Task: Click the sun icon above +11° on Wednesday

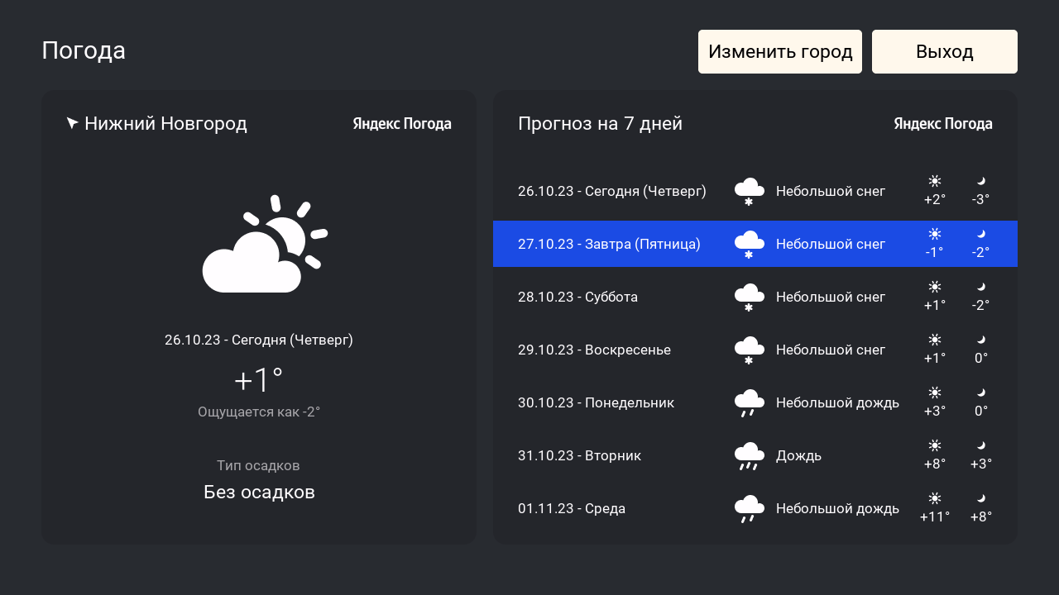Action: point(935,498)
